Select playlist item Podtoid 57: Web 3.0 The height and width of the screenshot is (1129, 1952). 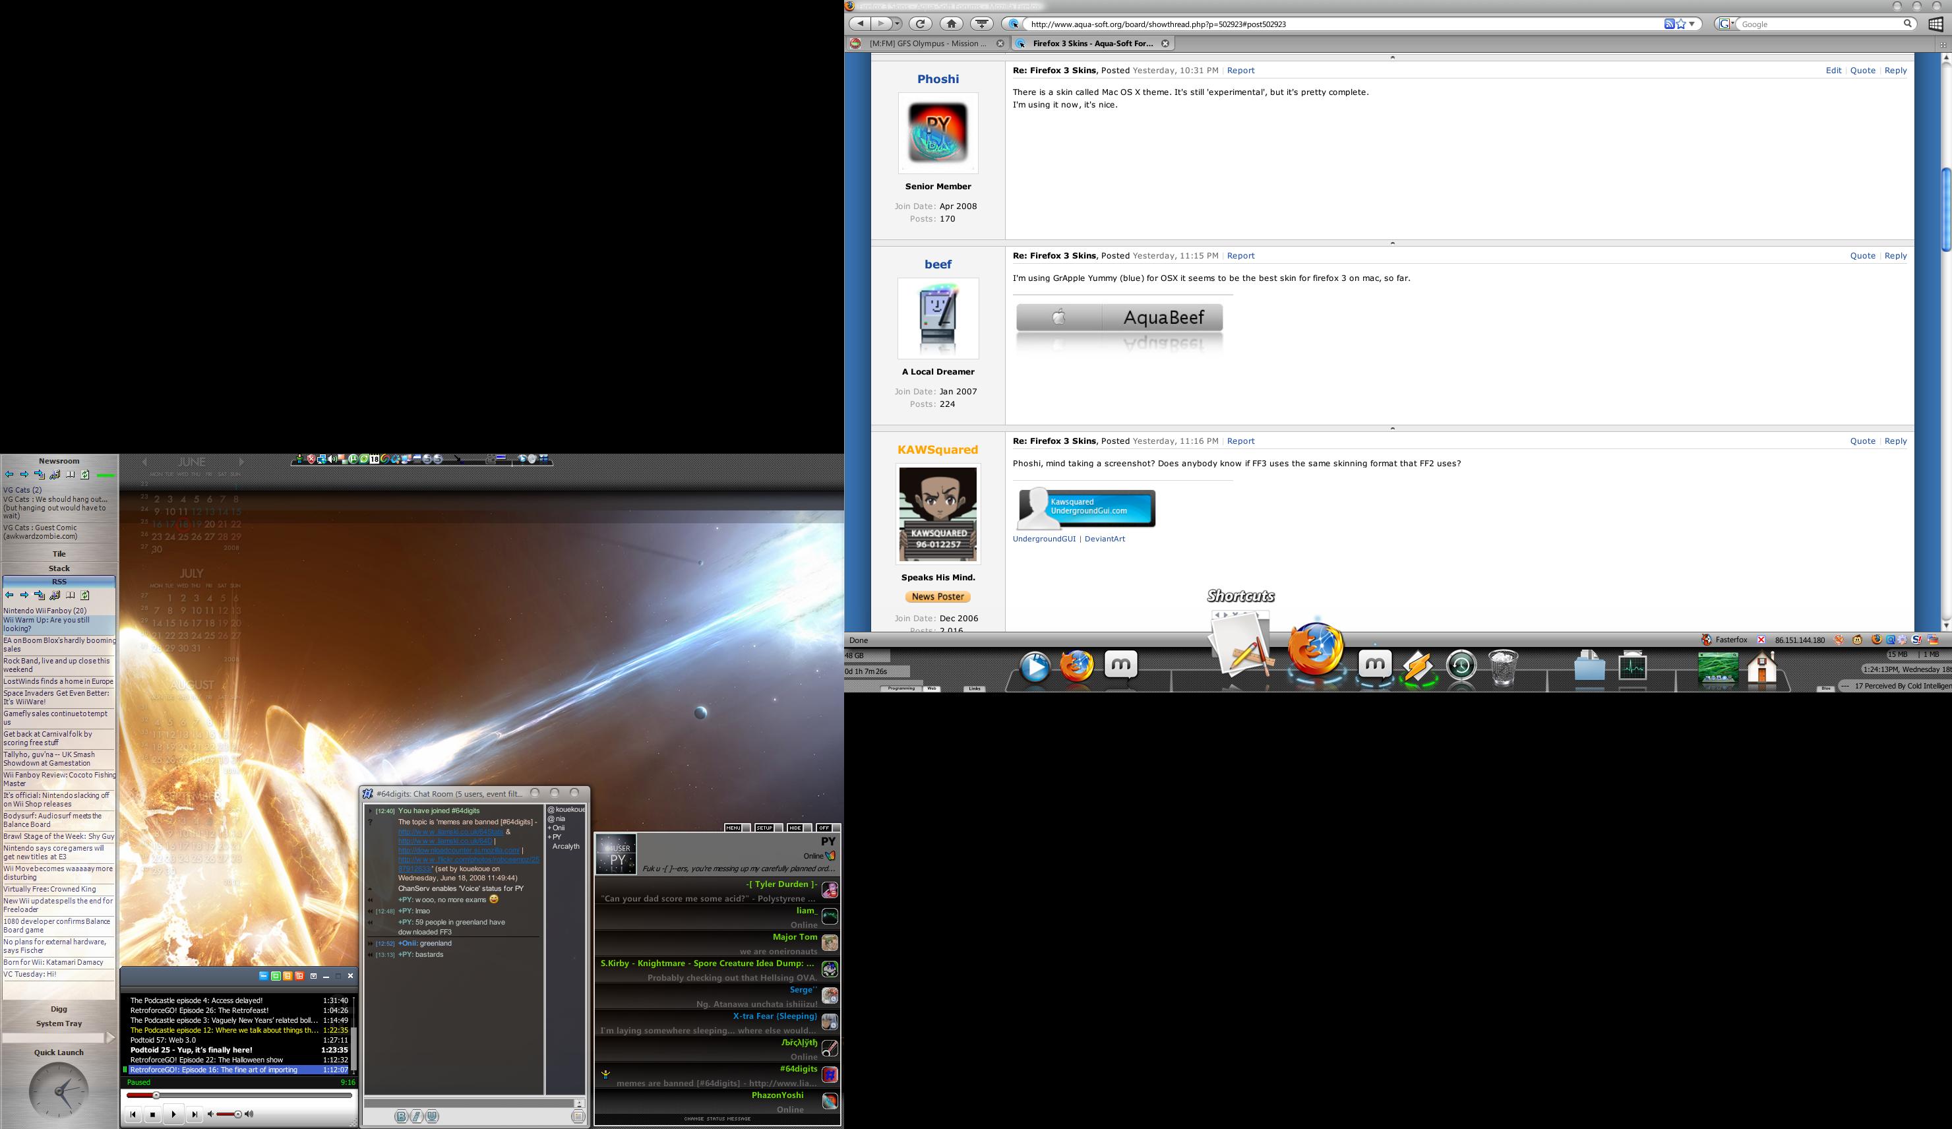coord(239,1040)
